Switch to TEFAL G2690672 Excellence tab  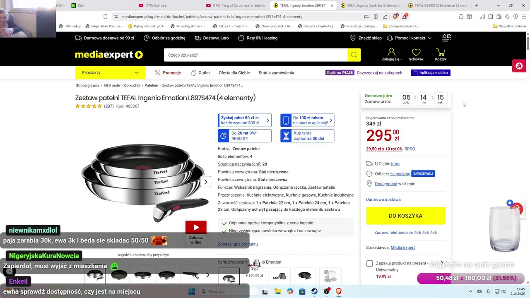(x=438, y=5)
